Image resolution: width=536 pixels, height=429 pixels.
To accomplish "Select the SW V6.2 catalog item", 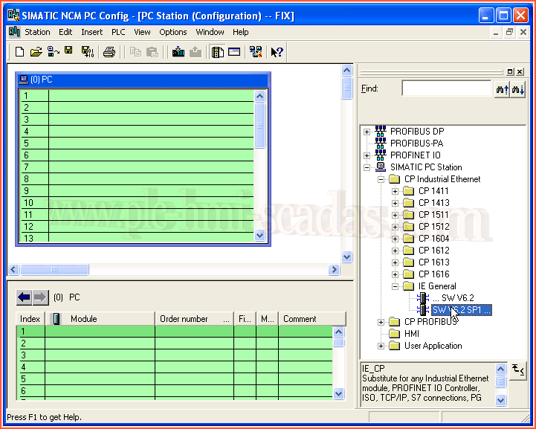I will 457,298.
